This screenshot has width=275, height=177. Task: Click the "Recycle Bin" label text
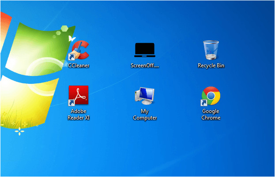(x=211, y=65)
